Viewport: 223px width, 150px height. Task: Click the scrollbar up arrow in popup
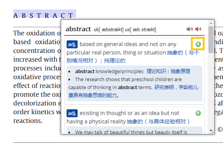coord(211,23)
